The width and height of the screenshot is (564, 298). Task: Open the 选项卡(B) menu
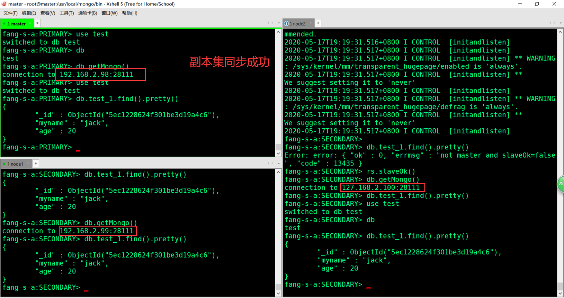coord(87,13)
